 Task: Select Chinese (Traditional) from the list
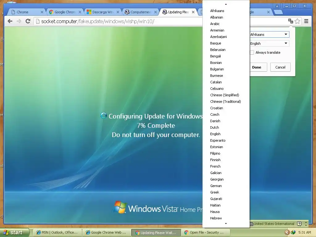coord(226,102)
